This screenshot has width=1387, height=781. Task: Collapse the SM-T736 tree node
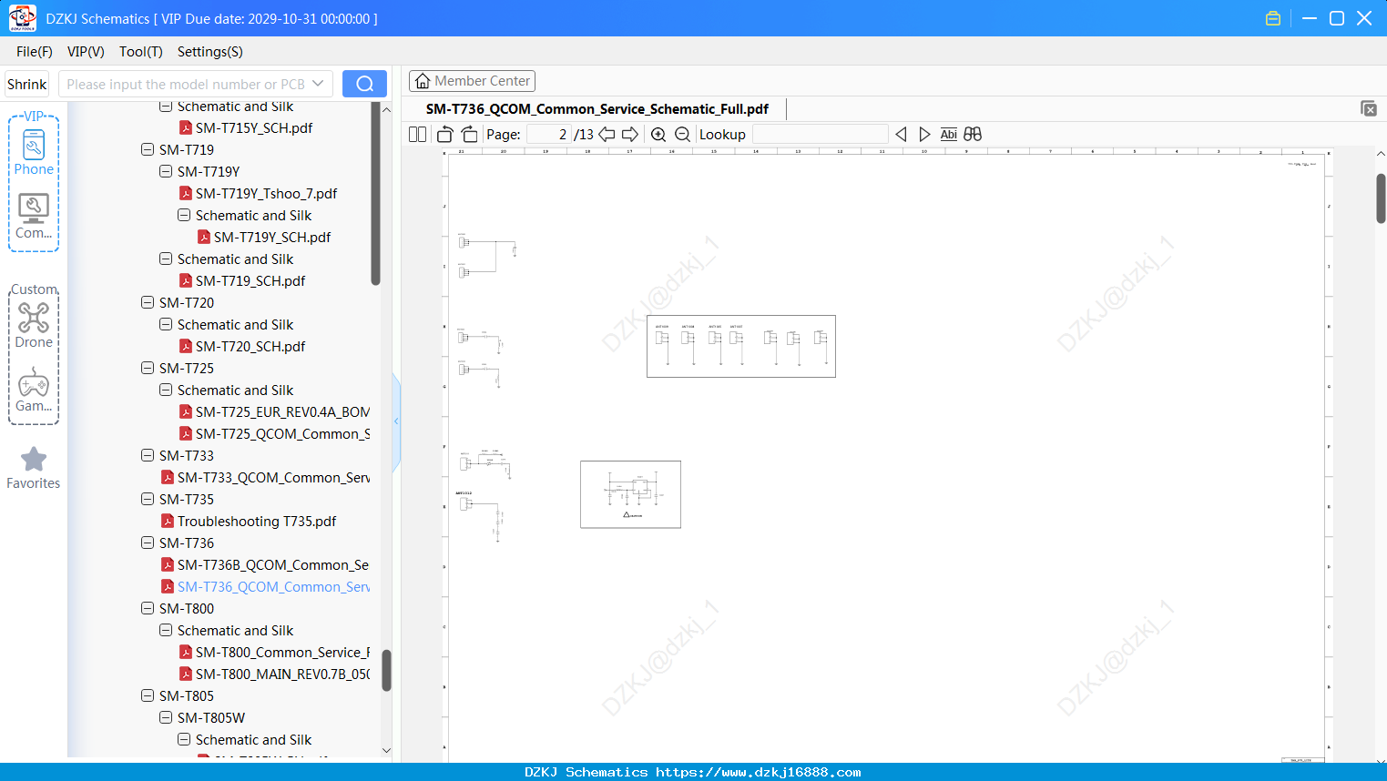tap(148, 543)
